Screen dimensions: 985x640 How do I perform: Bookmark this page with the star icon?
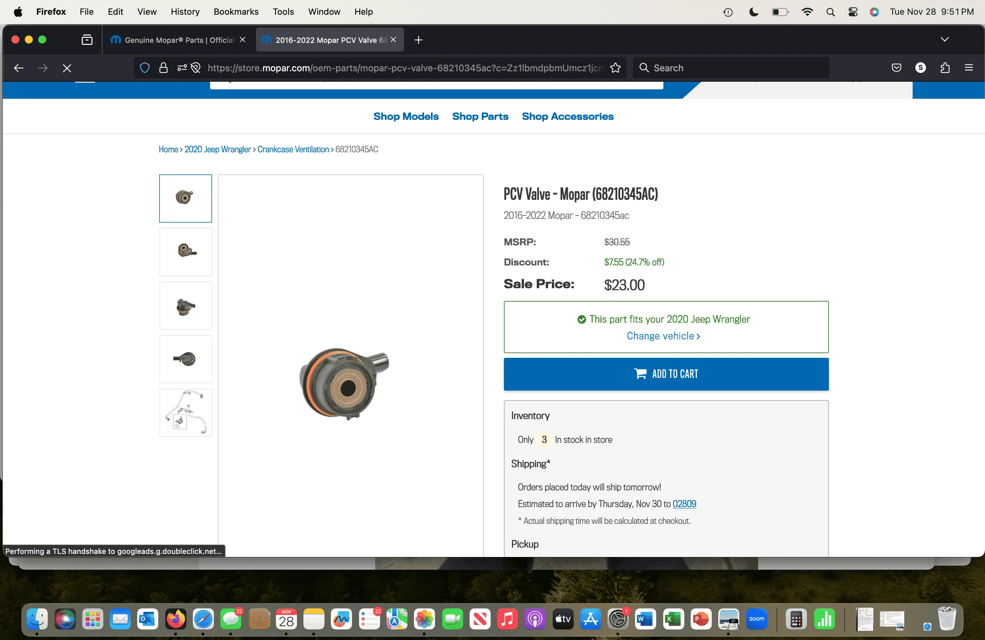pyautogui.click(x=615, y=68)
